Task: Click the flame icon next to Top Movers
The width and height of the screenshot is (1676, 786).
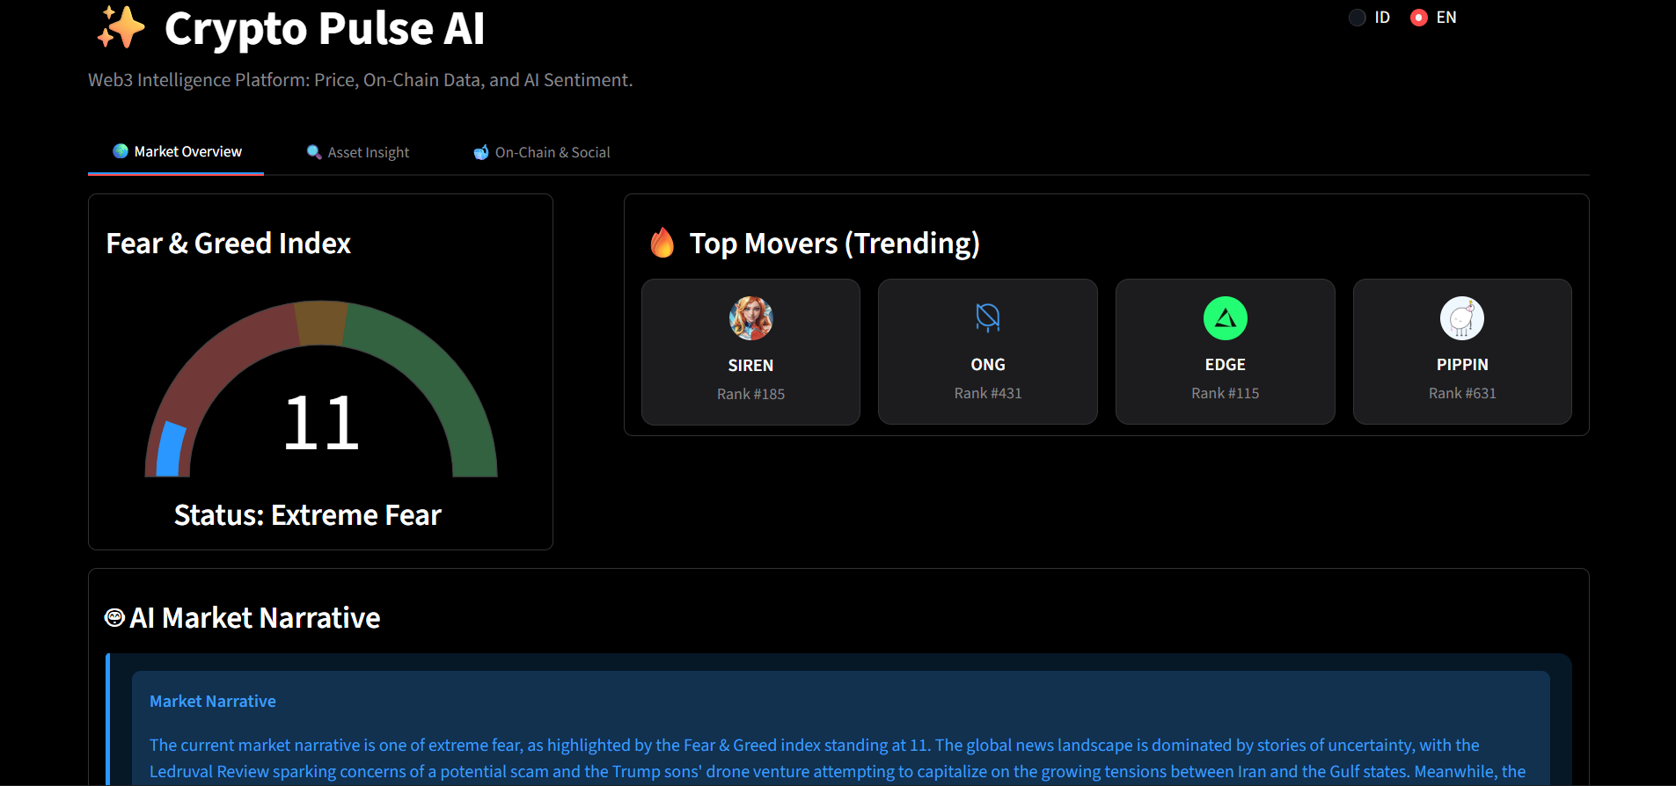Action: 662,243
